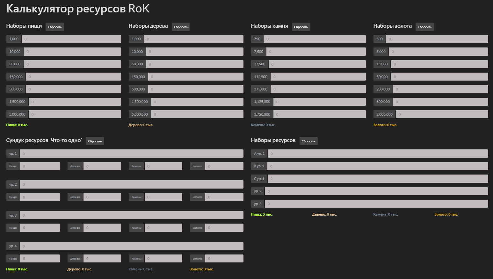The width and height of the screenshot is (493, 279).
Task: Focus the Наборы ресурсов ур. 3 input
Action: [376, 204]
